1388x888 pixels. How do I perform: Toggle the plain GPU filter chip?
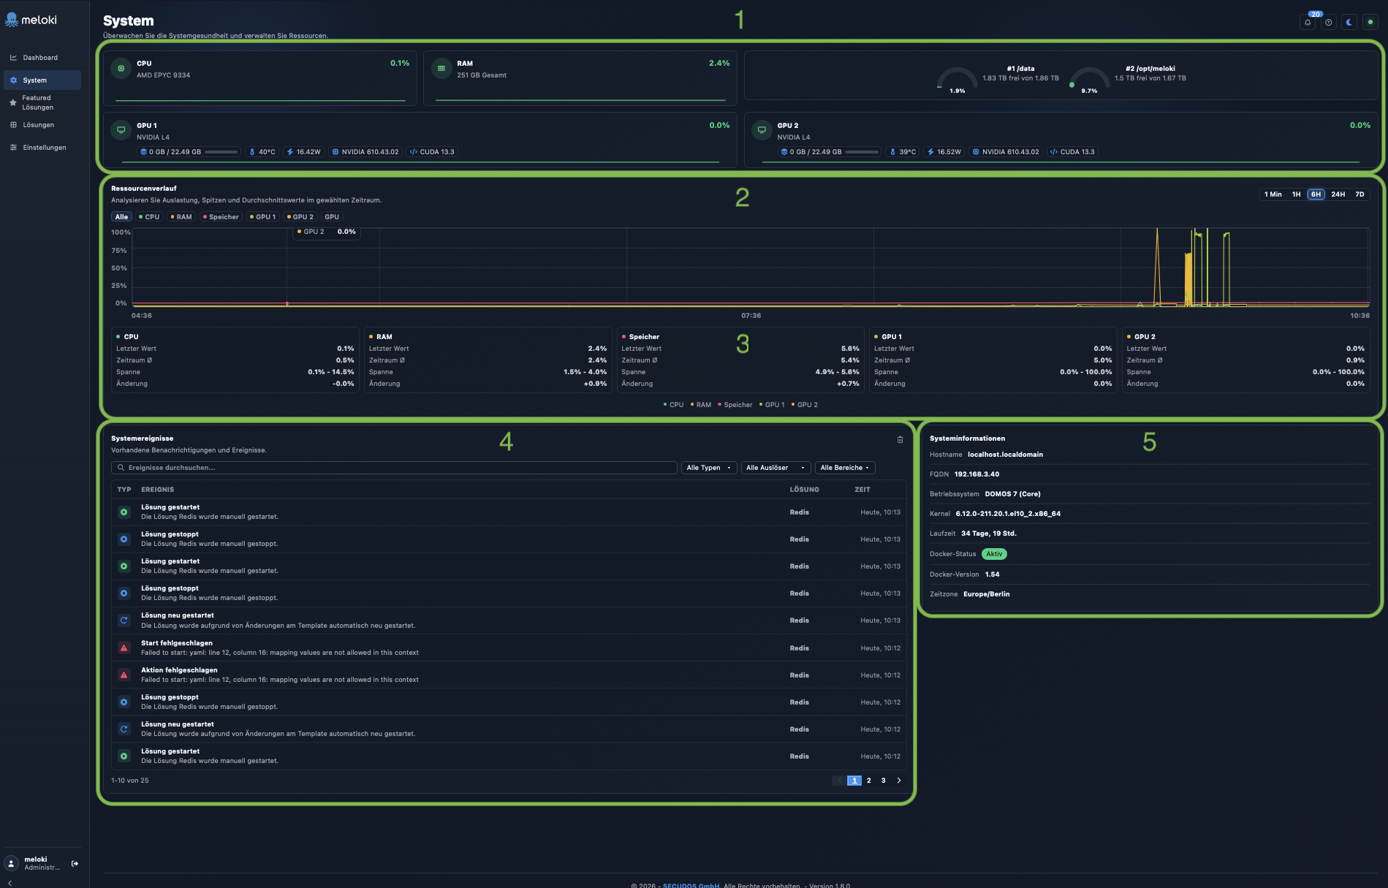332,217
